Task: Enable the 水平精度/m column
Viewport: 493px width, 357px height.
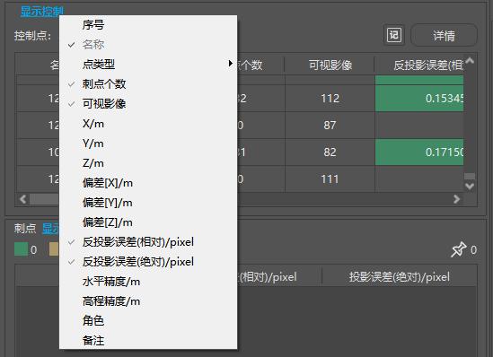Action: tap(148, 282)
